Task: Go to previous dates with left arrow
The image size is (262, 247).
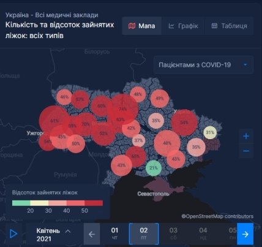Action: pyautogui.click(x=92, y=234)
